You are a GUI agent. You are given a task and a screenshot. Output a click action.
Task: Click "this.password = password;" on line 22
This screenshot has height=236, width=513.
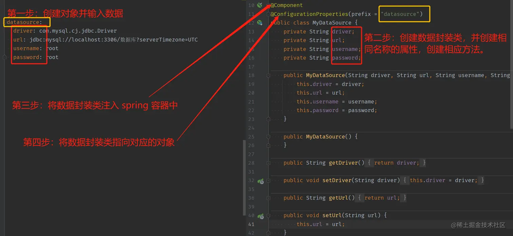(337, 110)
